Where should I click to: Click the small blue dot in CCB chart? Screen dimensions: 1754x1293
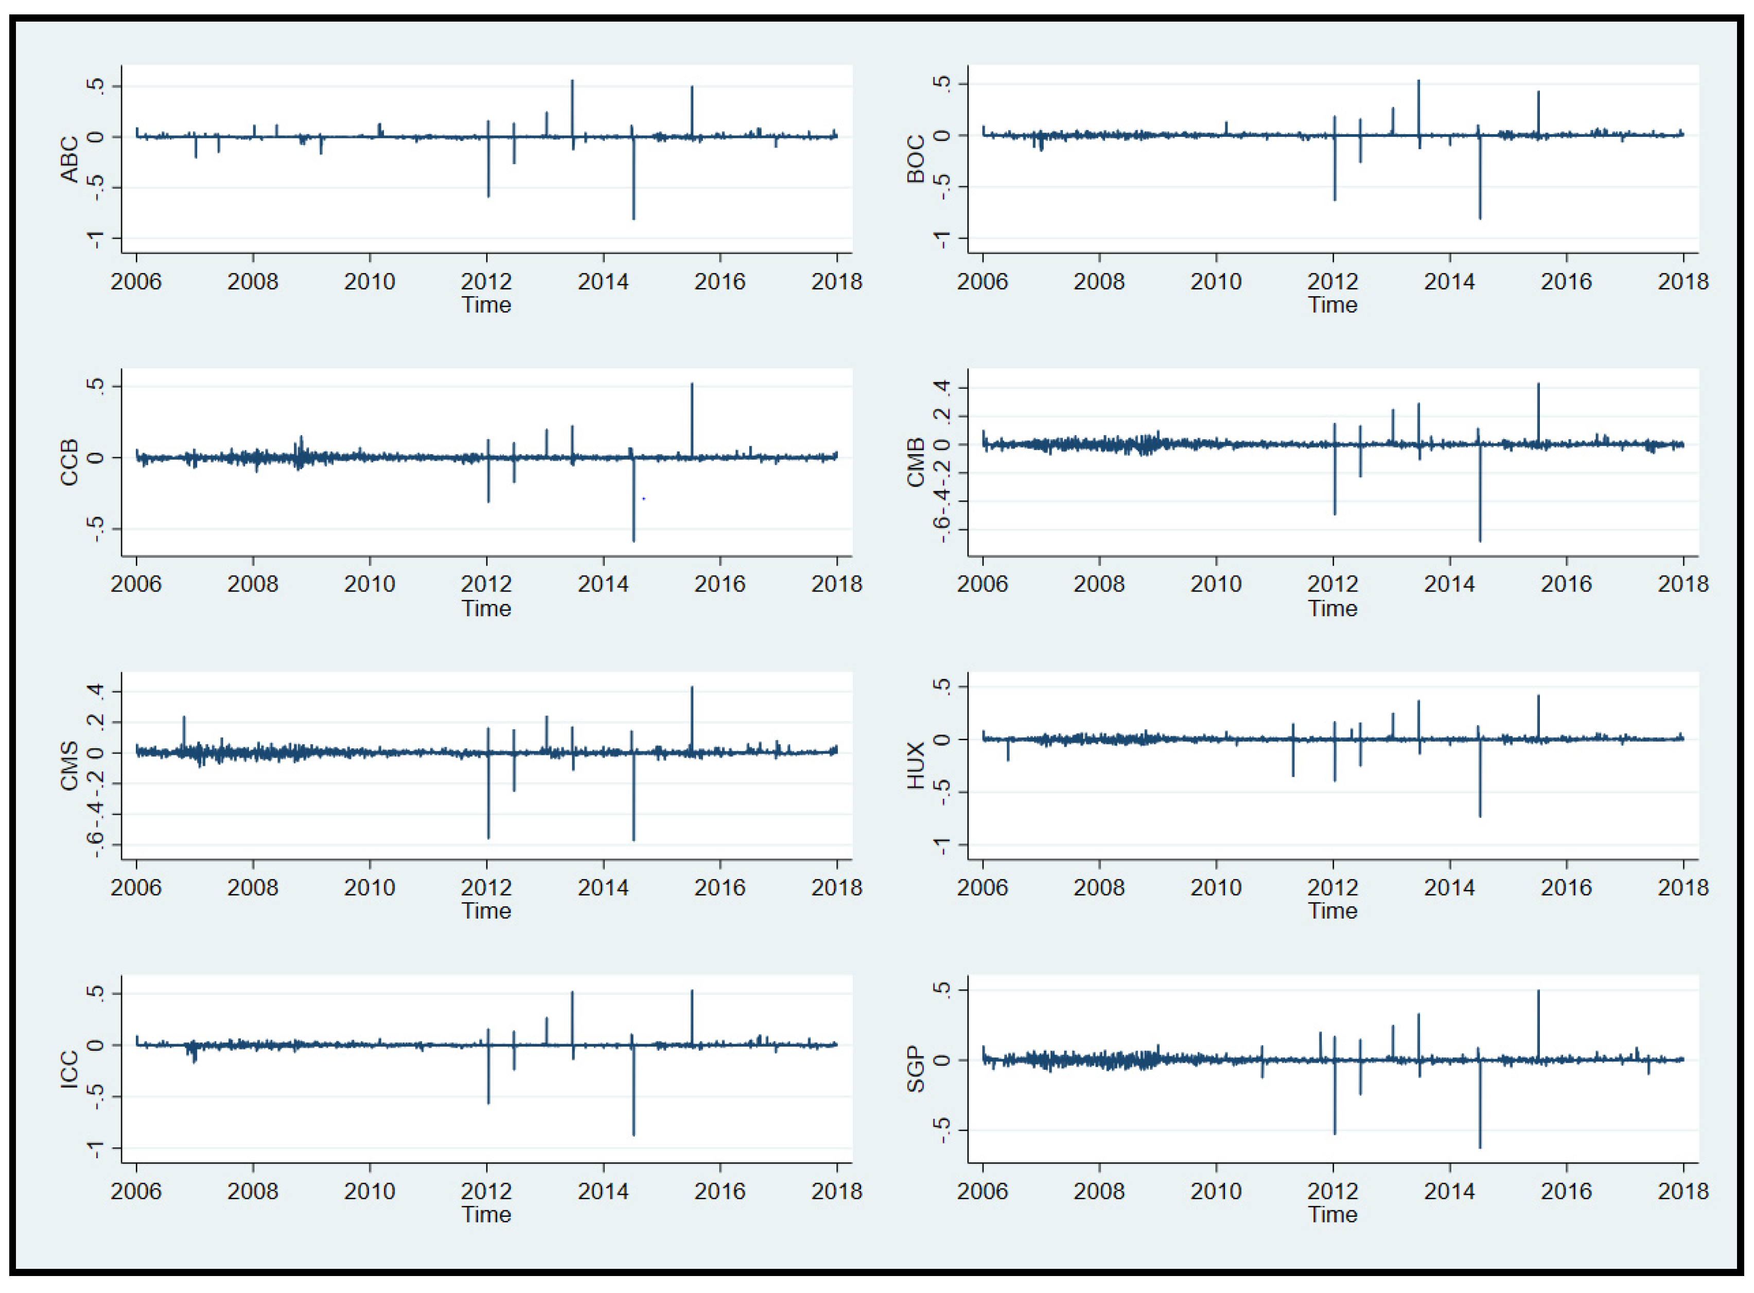coord(644,498)
